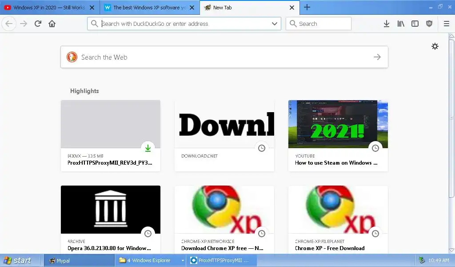Open Download Chrome XP free link title
The width and height of the screenshot is (455, 267).
click(222, 248)
